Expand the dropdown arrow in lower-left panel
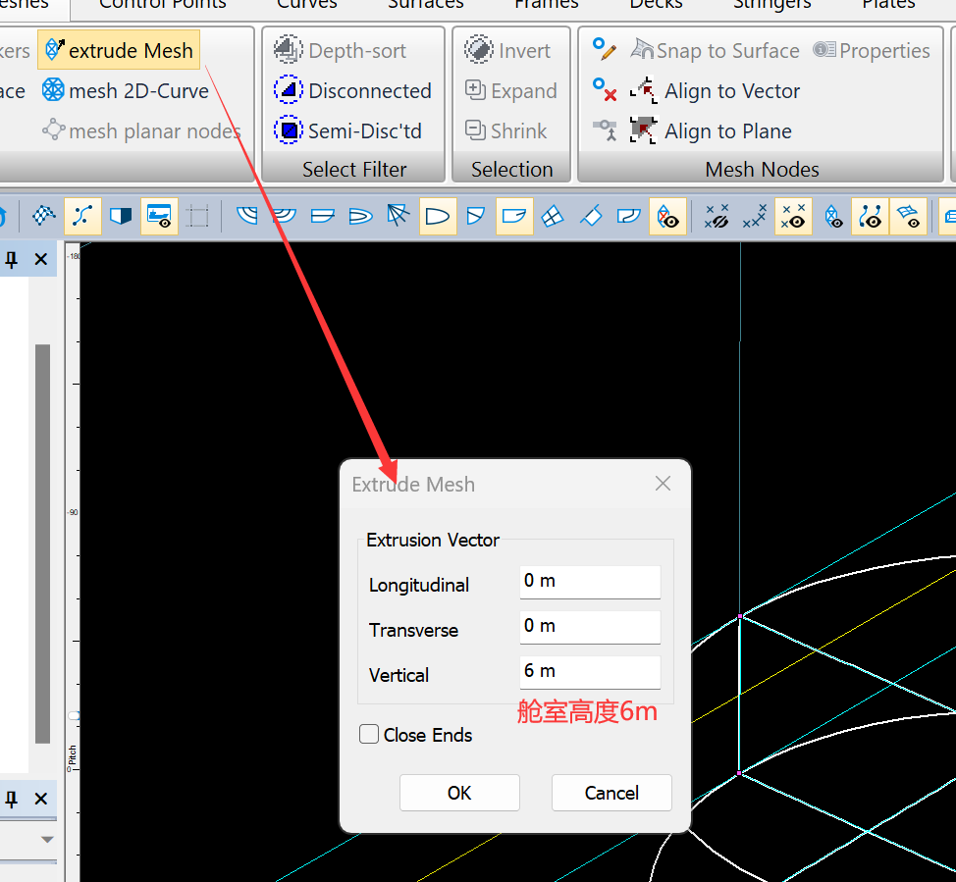 coord(47,840)
